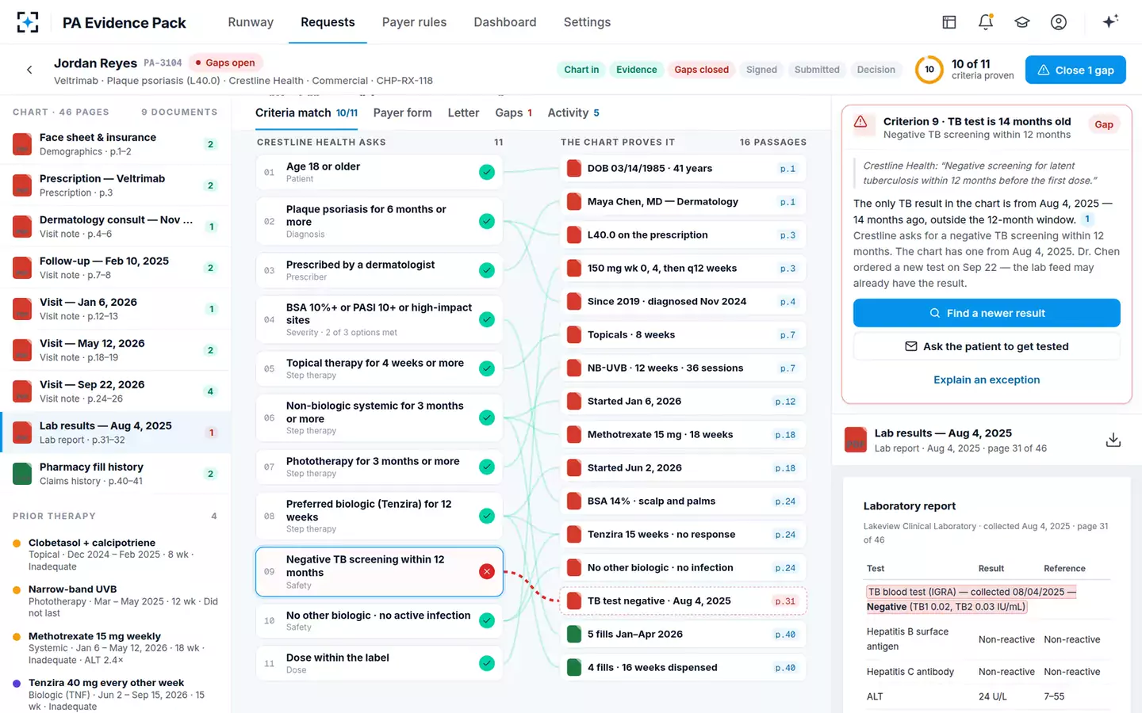The width and height of the screenshot is (1142, 713).
Task: Click the red file icon on DOB passage
Action: click(x=574, y=168)
